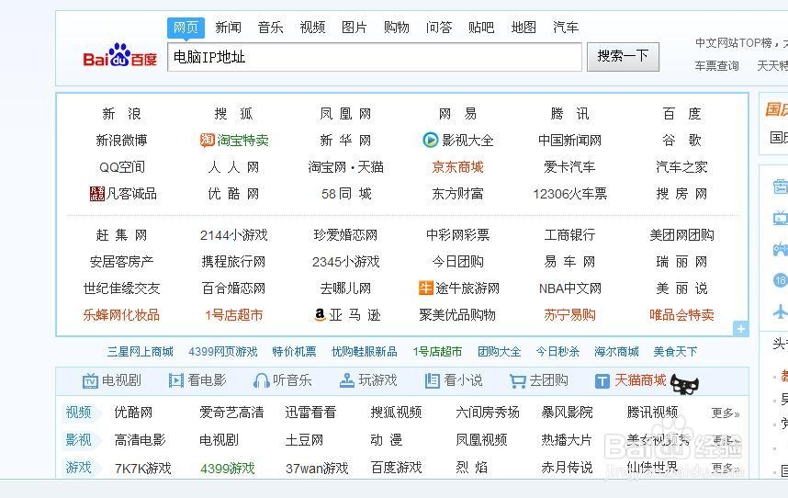788x498 pixels.
Task: Click the TV icon in right sidebar
Action: 781,218
